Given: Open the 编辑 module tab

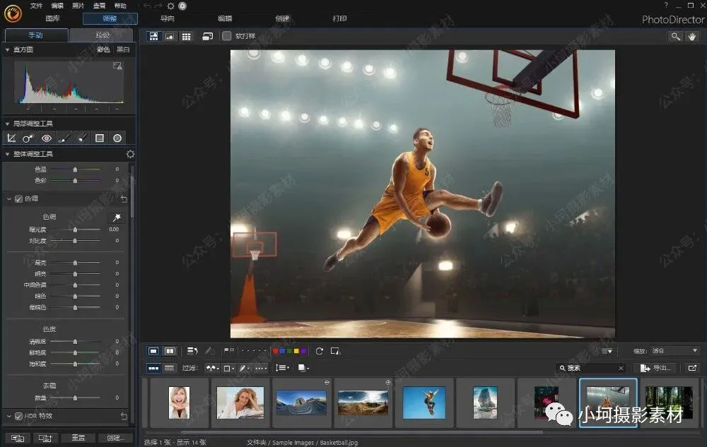Looking at the screenshot, I should tap(225, 19).
